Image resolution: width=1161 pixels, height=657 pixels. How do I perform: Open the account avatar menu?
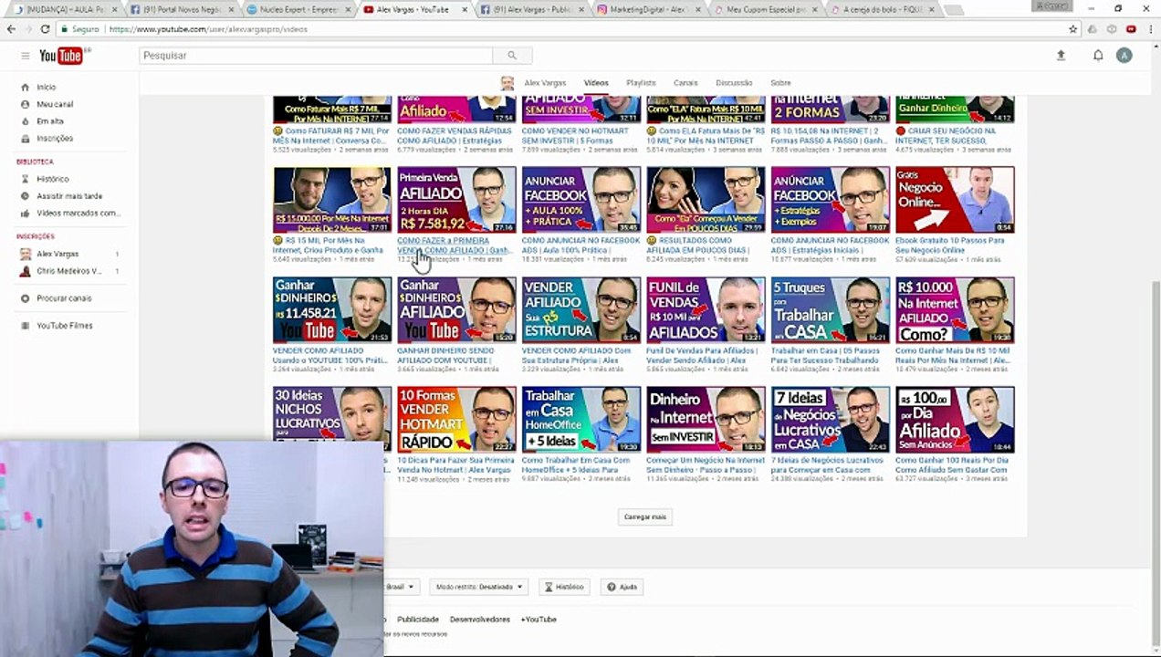[1124, 56]
